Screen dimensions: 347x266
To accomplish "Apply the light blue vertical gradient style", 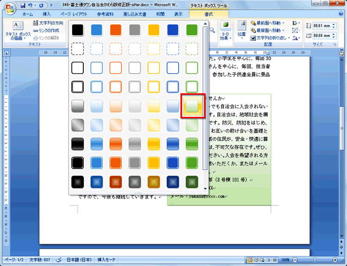I will 97,106.
